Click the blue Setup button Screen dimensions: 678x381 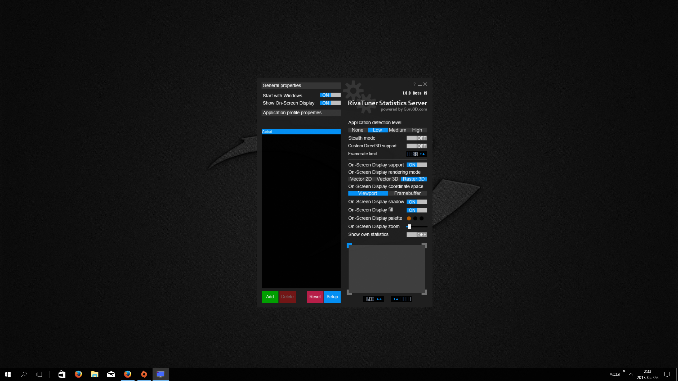coord(332,297)
